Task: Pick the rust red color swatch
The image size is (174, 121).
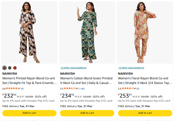Action: pos(15,68)
